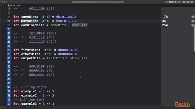Click line number 30 in the gutter
The image size is (195, 109).
(9, 58)
